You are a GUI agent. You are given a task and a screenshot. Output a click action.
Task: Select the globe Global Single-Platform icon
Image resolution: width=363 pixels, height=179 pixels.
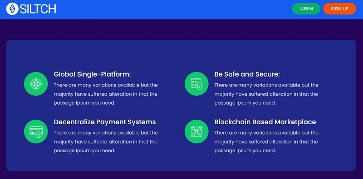pos(36,84)
